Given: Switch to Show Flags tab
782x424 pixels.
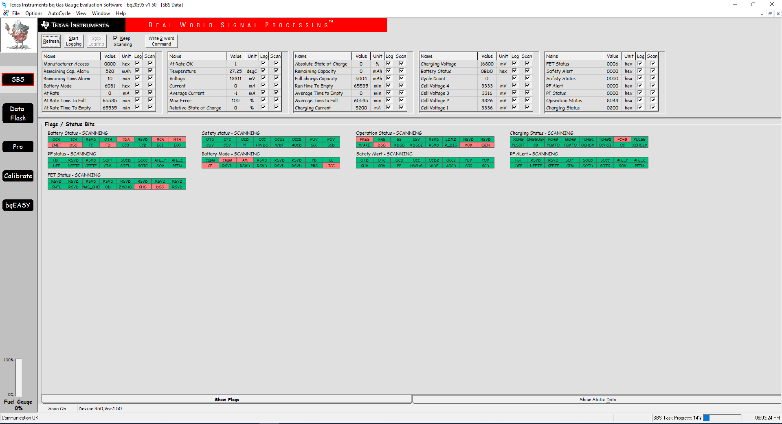Looking at the screenshot, I should click(226, 400).
